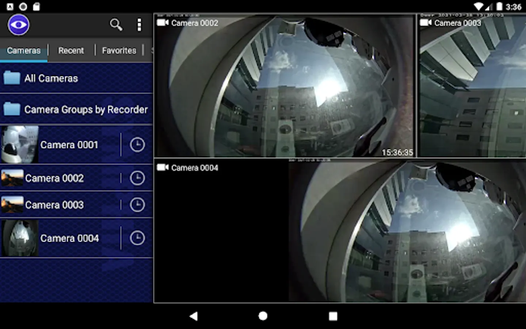
Task: Select Camera 0003 thumbnail in list
Action: coord(12,205)
